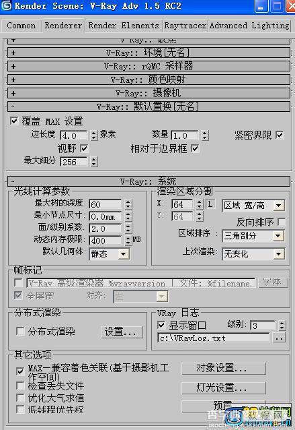Adjust the 面/级别系数 spinner
The width and height of the screenshot is (295, 430).
[128, 228]
